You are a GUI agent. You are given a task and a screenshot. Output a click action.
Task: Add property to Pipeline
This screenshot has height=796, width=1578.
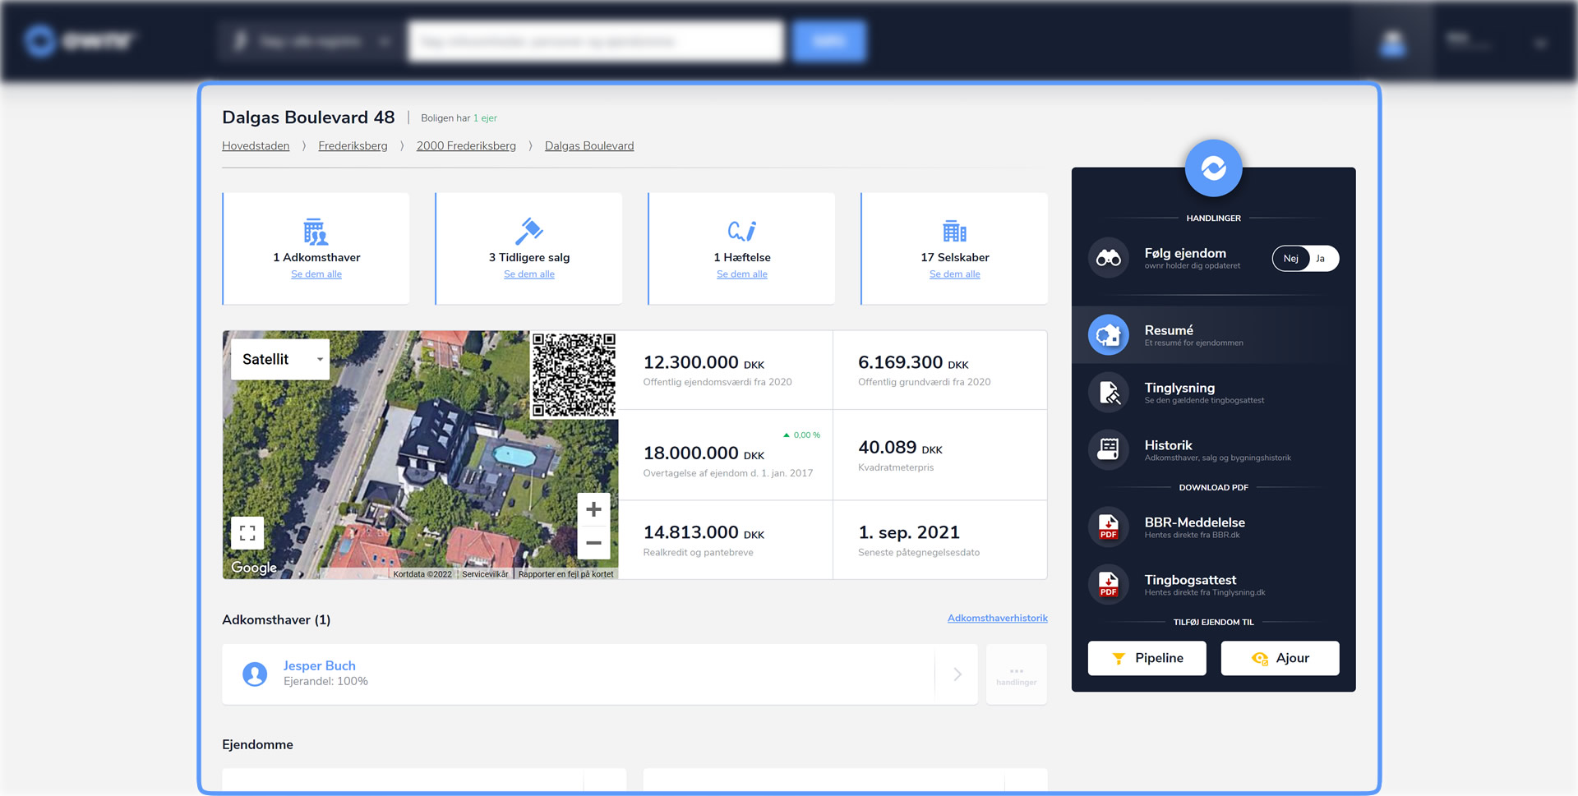(1147, 658)
